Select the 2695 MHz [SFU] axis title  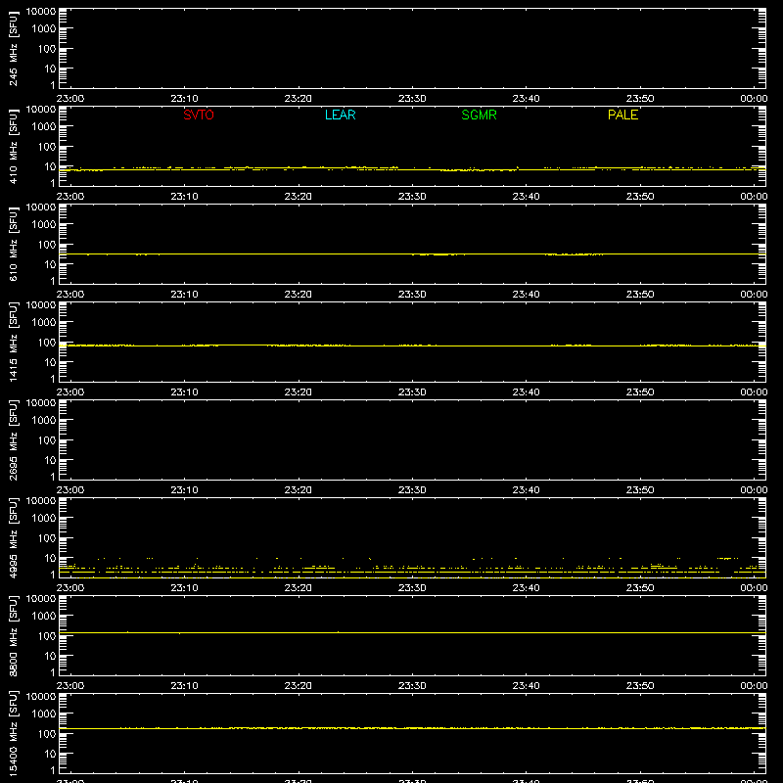pos(13,440)
